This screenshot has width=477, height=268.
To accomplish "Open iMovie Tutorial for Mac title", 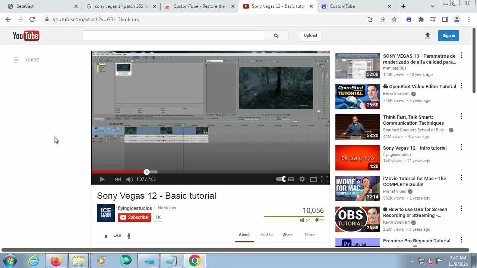I will [x=414, y=182].
